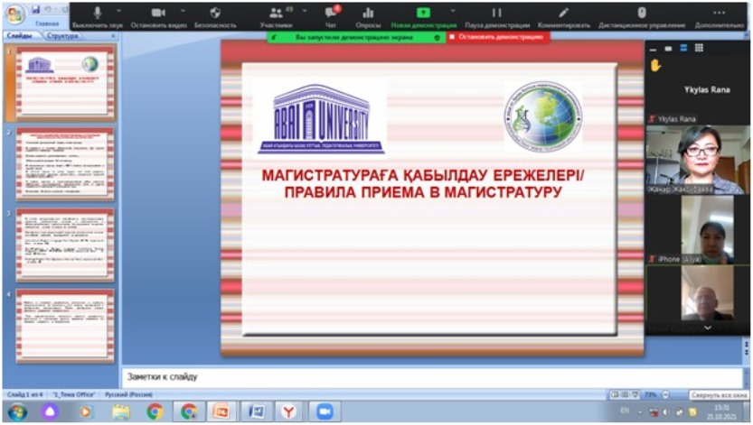The height and width of the screenshot is (425, 753).
Task: Open Google Chrome from the taskbar
Action: [x=155, y=411]
